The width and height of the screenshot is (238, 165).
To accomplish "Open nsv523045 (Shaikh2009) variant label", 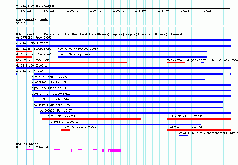I will (49, 77).
